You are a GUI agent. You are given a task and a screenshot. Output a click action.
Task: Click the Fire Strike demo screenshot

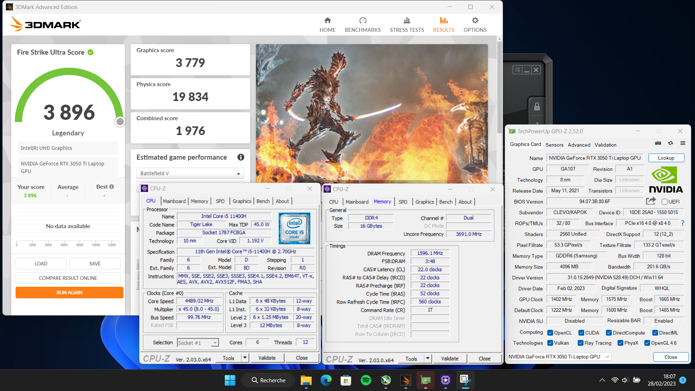point(372,113)
